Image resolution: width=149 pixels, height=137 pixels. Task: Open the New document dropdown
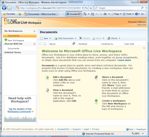46,38
